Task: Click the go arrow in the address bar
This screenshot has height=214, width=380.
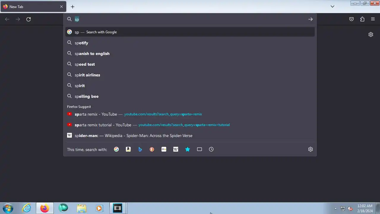Action: point(311,19)
